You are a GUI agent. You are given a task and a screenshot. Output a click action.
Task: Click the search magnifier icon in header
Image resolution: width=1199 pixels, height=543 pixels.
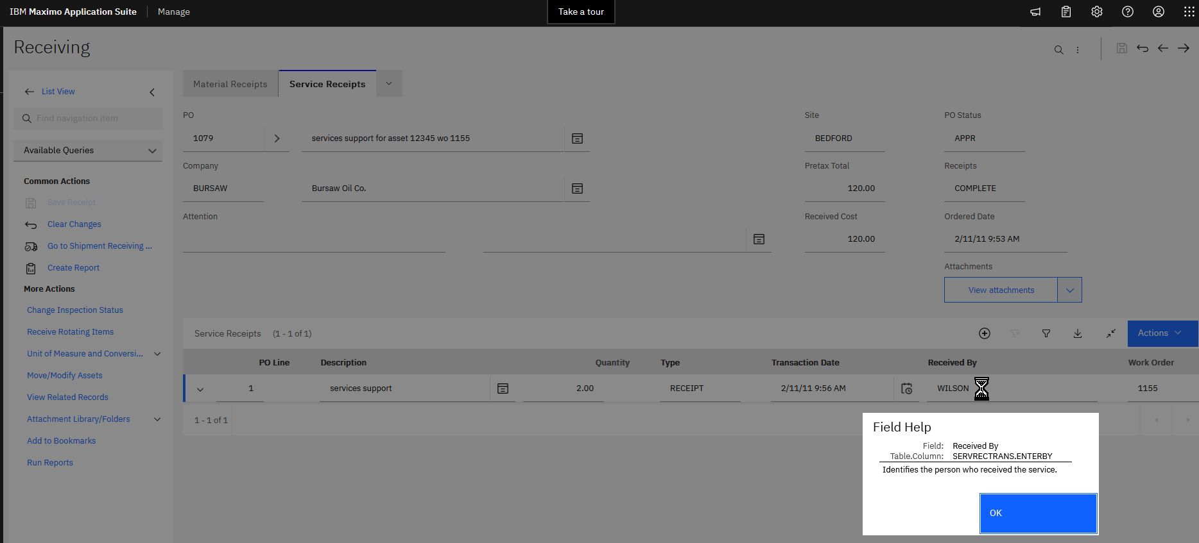(1058, 49)
